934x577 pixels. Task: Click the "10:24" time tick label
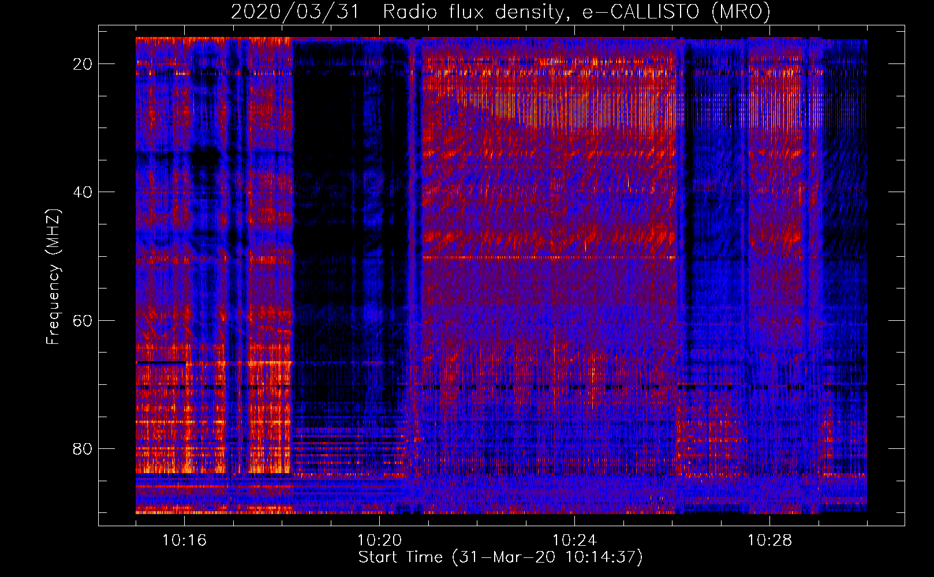pyautogui.click(x=574, y=541)
